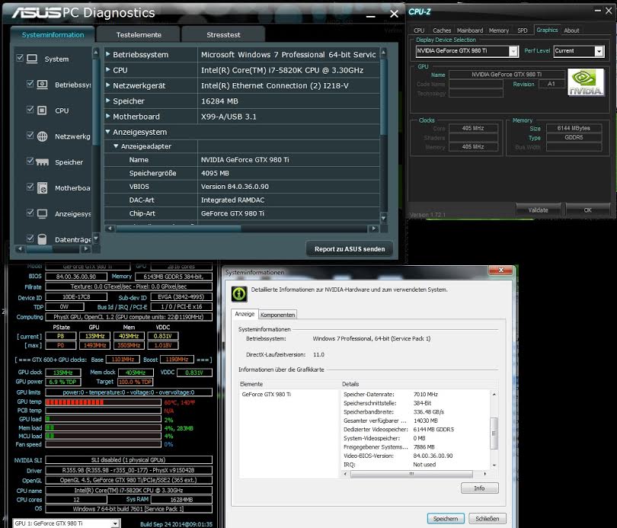Click the Mem load bar
The width and height of the screenshot is (617, 528).
[x=103, y=427]
